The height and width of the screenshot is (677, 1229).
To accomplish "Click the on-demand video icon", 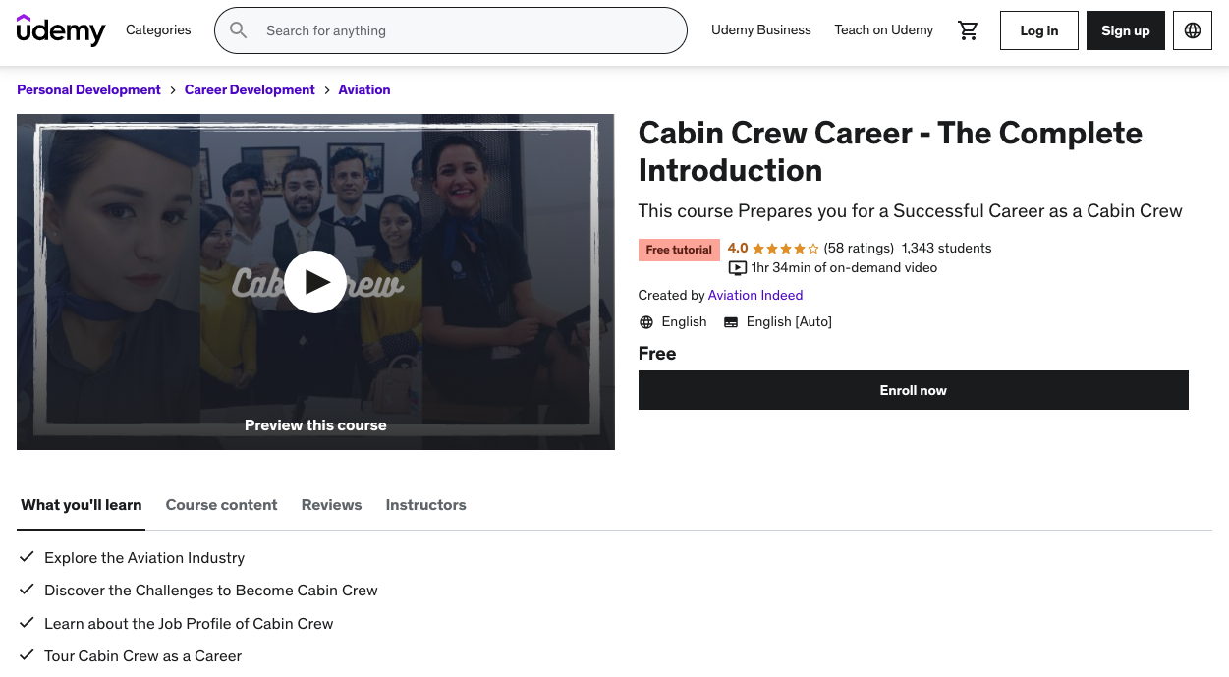I will tap(738, 268).
